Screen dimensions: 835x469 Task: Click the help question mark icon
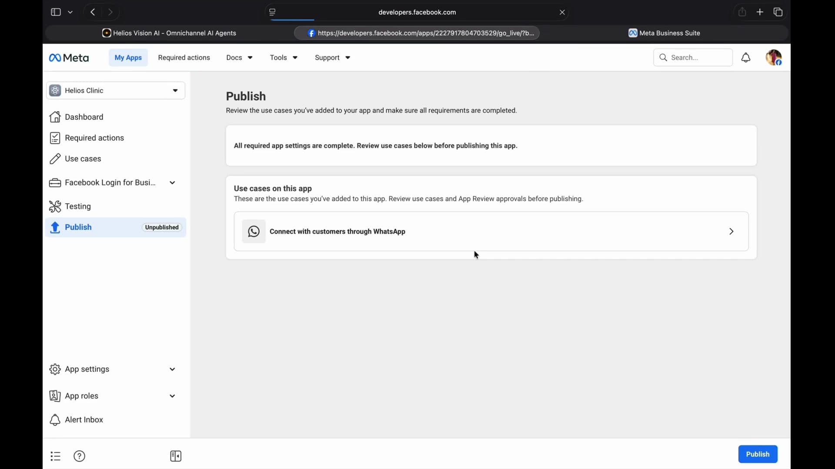80,456
